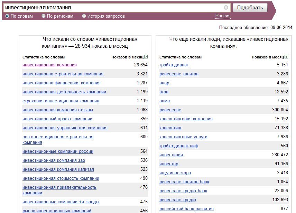Click the impressions value '26 654'
Viewport: 296px width, 213px height.
pyautogui.click(x=141, y=65)
